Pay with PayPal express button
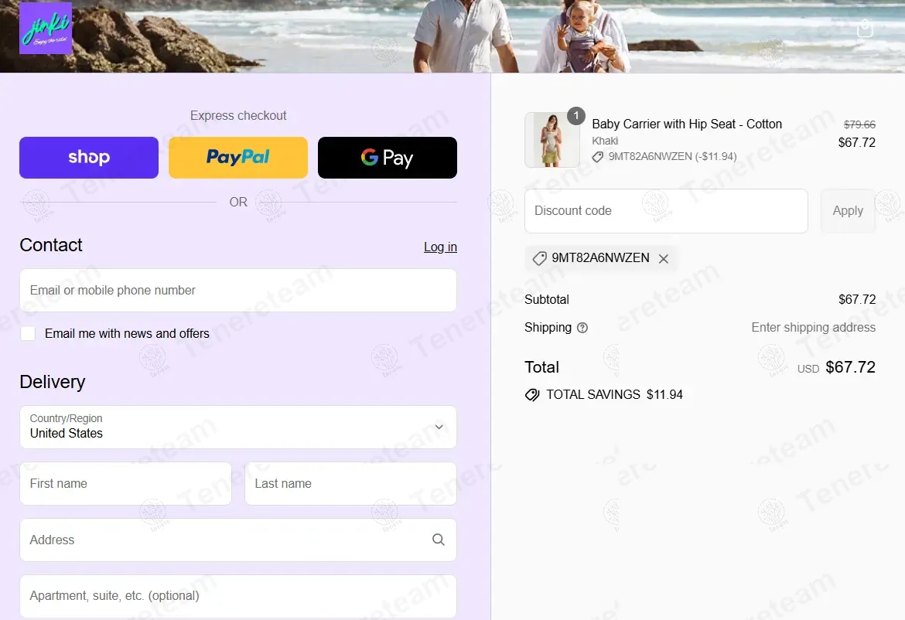905x620 pixels. point(238,158)
